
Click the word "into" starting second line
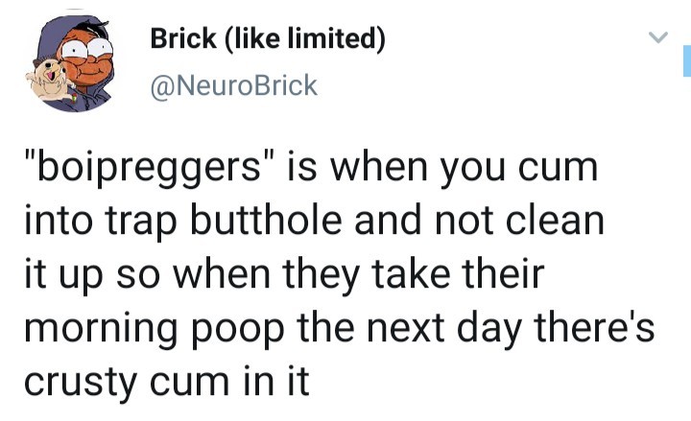pos(59,221)
